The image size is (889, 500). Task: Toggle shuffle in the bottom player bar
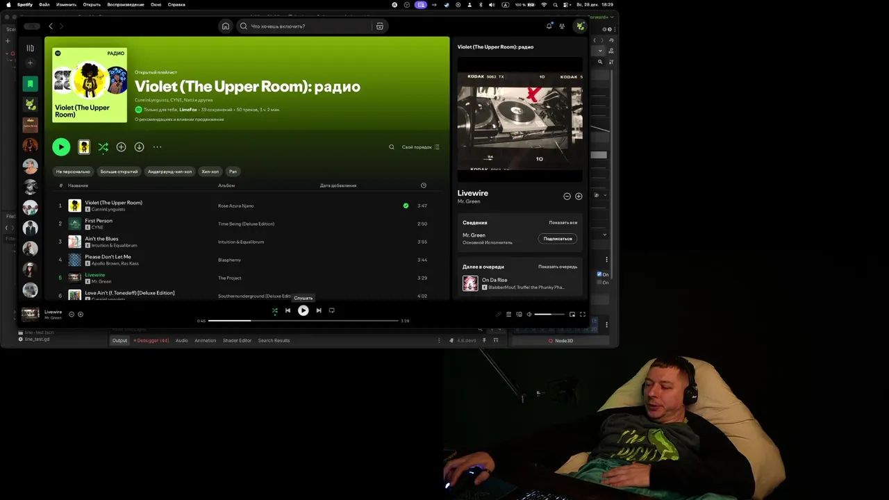274,310
